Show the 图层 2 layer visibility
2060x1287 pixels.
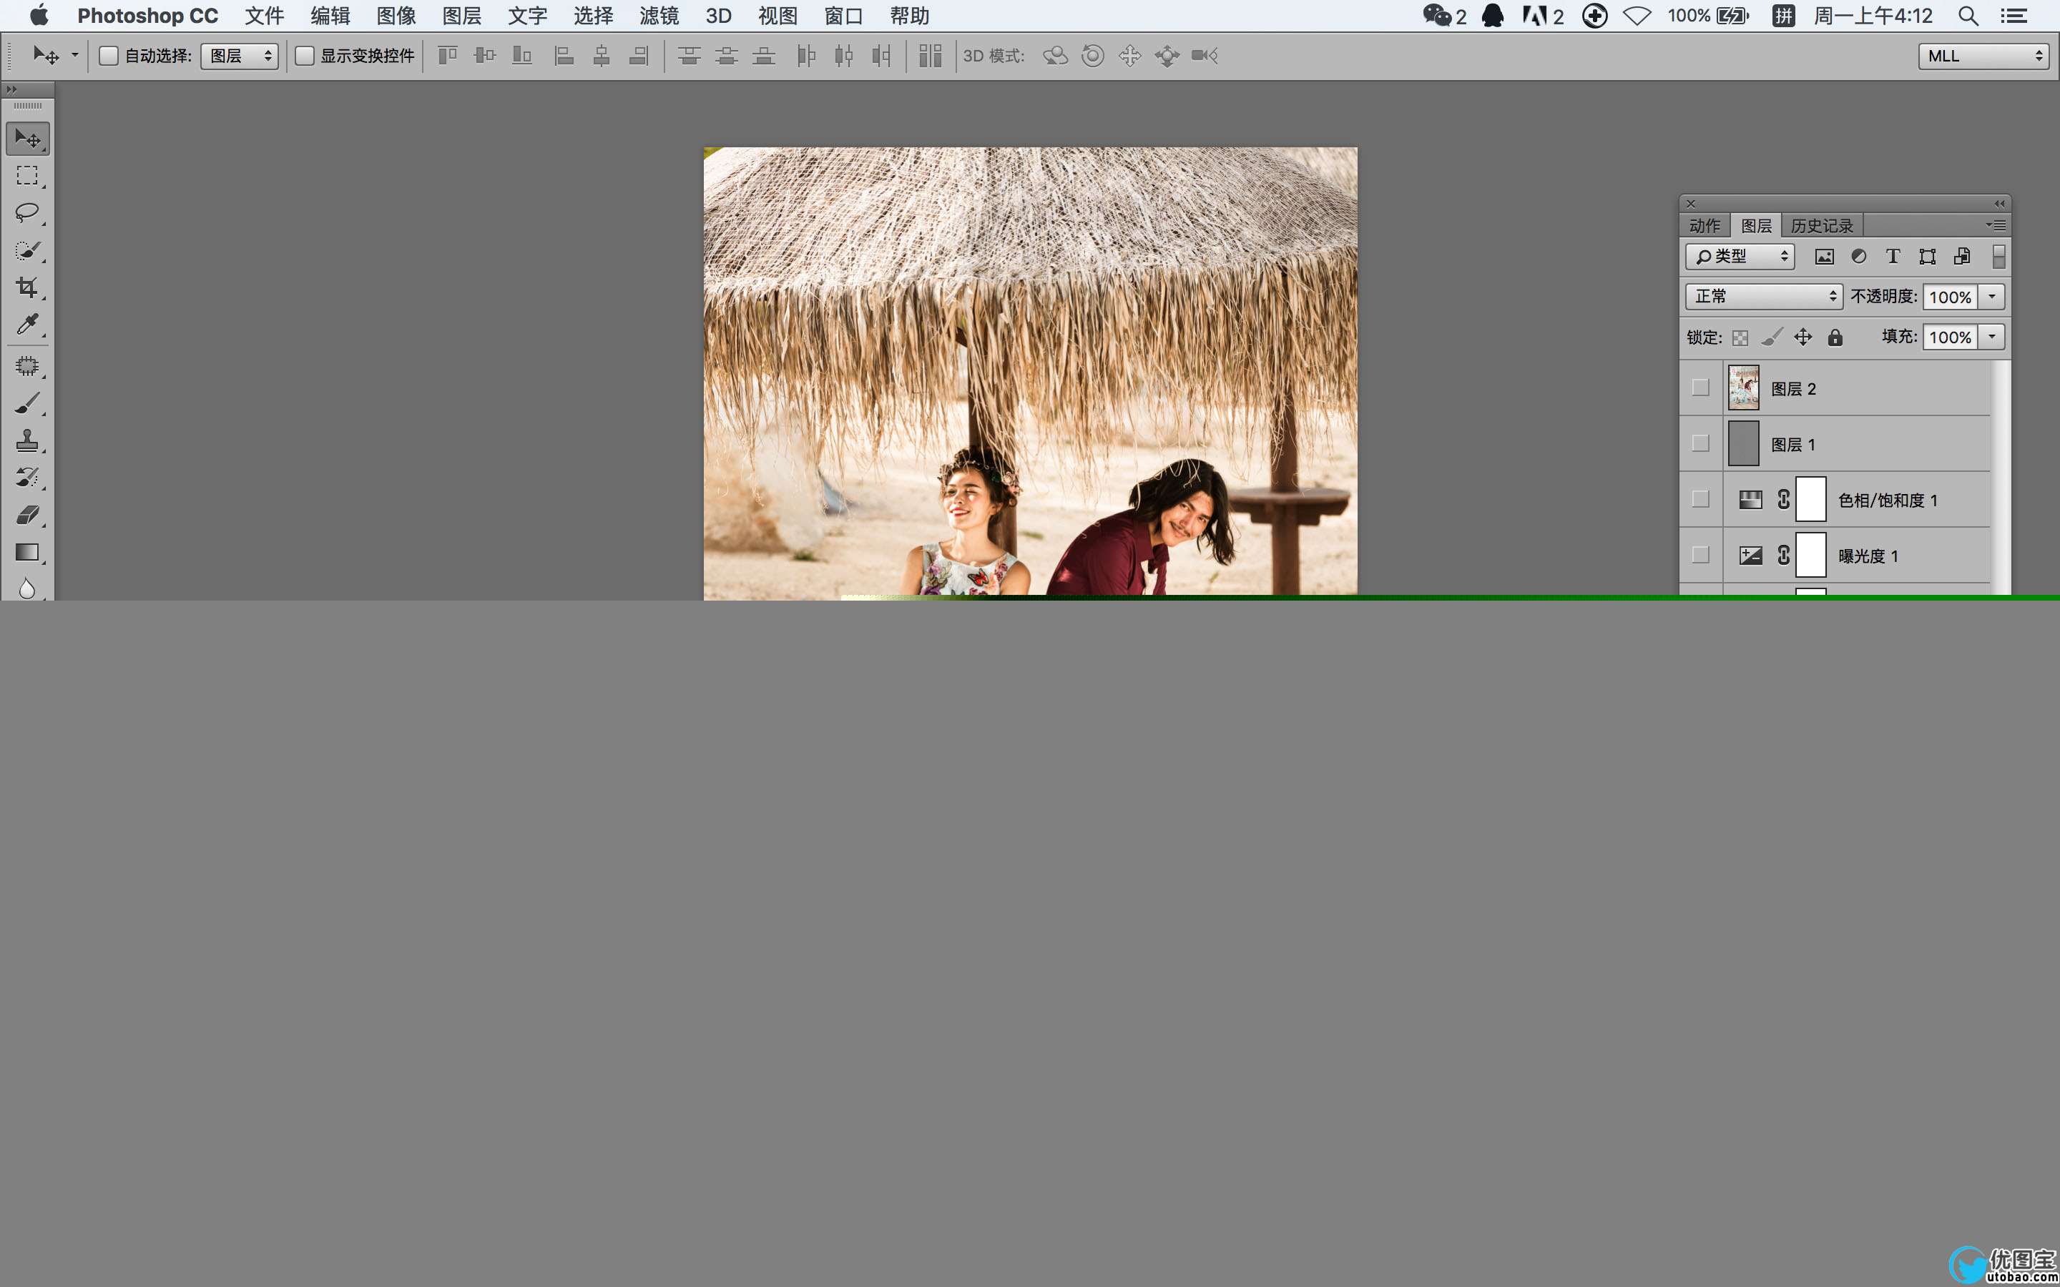click(x=1700, y=388)
